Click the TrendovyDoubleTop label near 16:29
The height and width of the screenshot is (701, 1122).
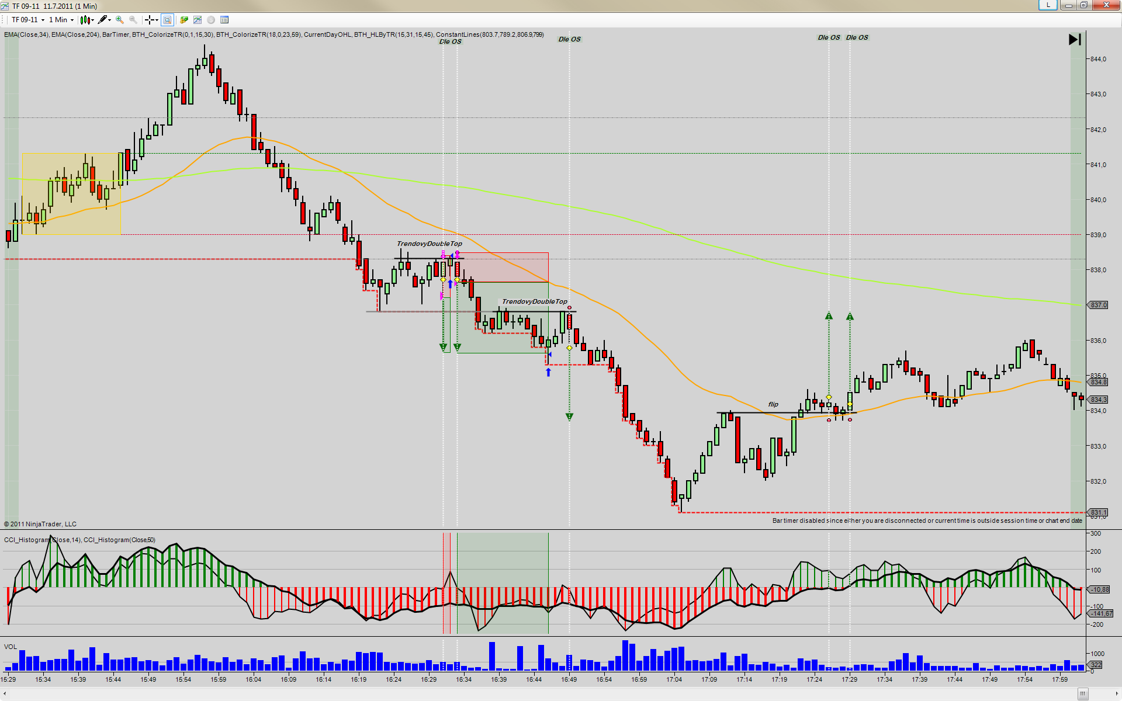[x=430, y=244]
